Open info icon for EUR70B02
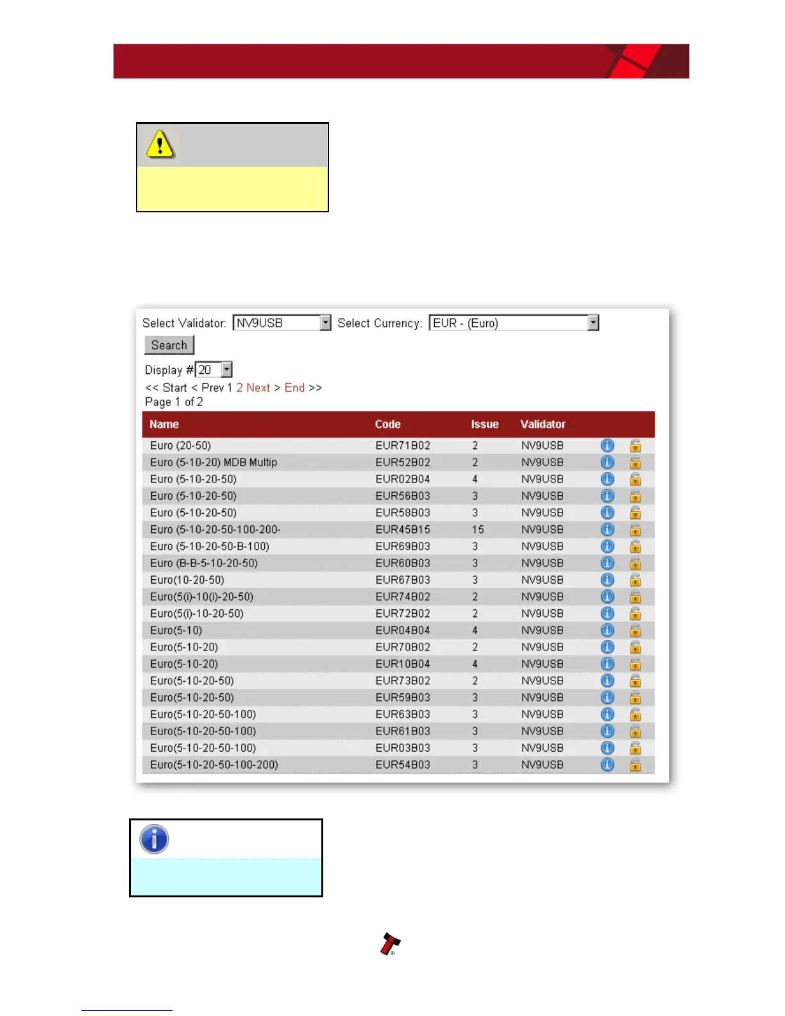The image size is (785, 1016). (607, 647)
